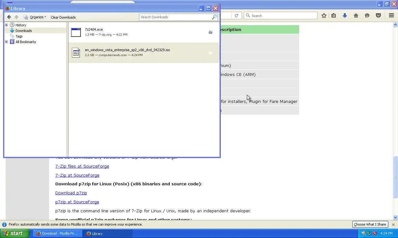Click the All Bookmarks star icon
Viewport: 398px width, 238px height.
pos(12,42)
